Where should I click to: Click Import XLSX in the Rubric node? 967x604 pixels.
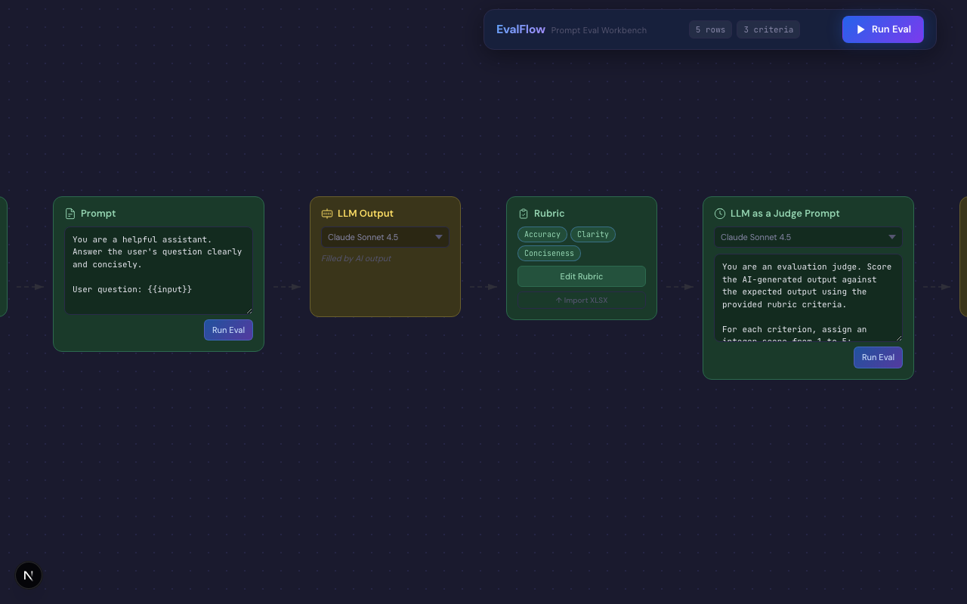[x=581, y=300]
